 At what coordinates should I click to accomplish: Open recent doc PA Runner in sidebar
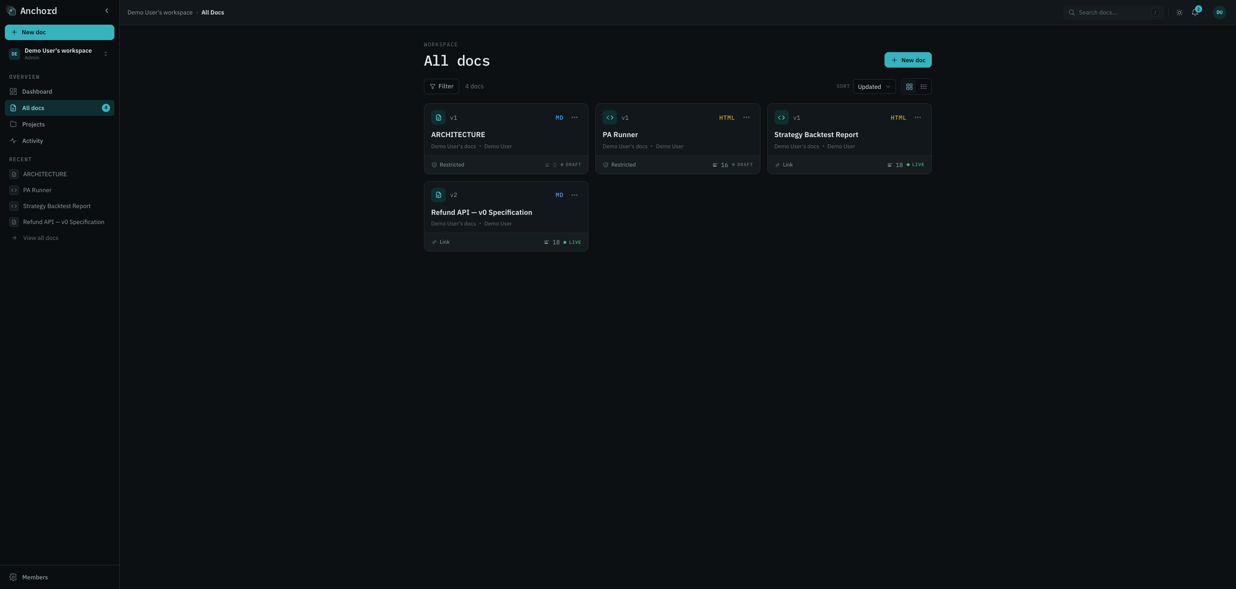coord(59,190)
